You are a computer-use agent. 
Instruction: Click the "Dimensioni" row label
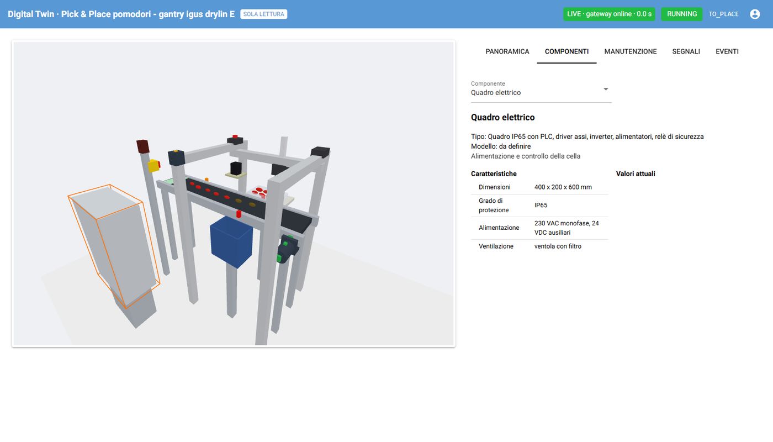click(495, 187)
